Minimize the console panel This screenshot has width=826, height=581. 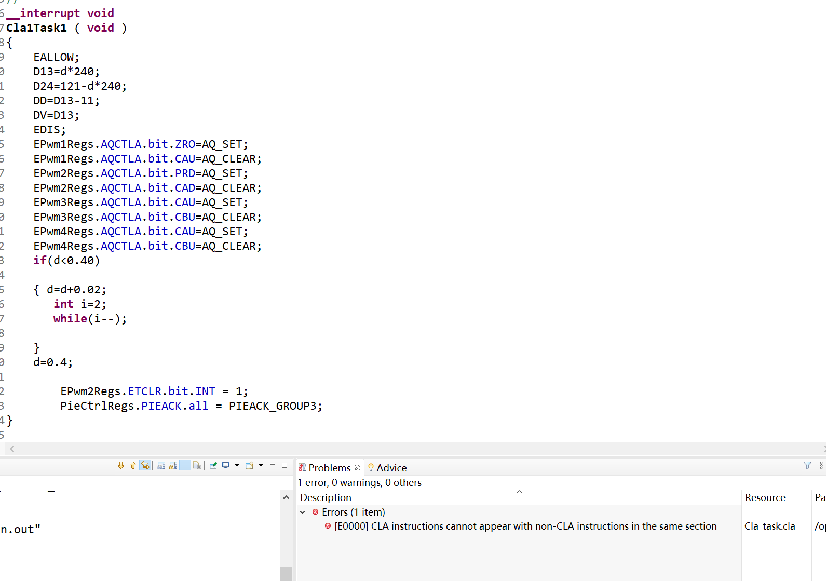point(273,465)
